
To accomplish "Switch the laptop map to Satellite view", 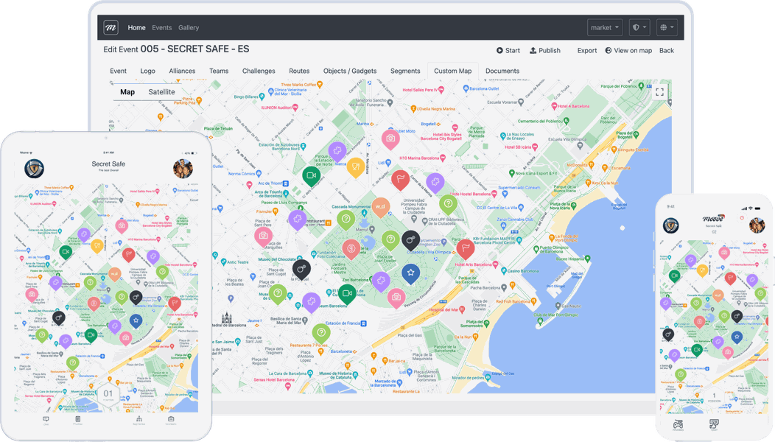I will pyautogui.click(x=161, y=92).
